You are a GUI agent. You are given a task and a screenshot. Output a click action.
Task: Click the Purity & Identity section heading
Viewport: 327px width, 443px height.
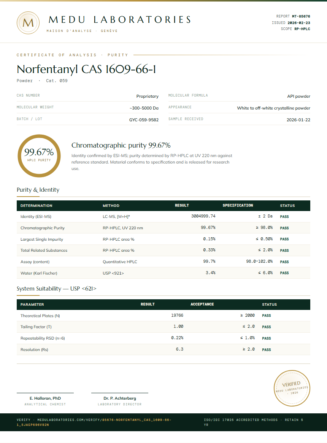coord(38,190)
